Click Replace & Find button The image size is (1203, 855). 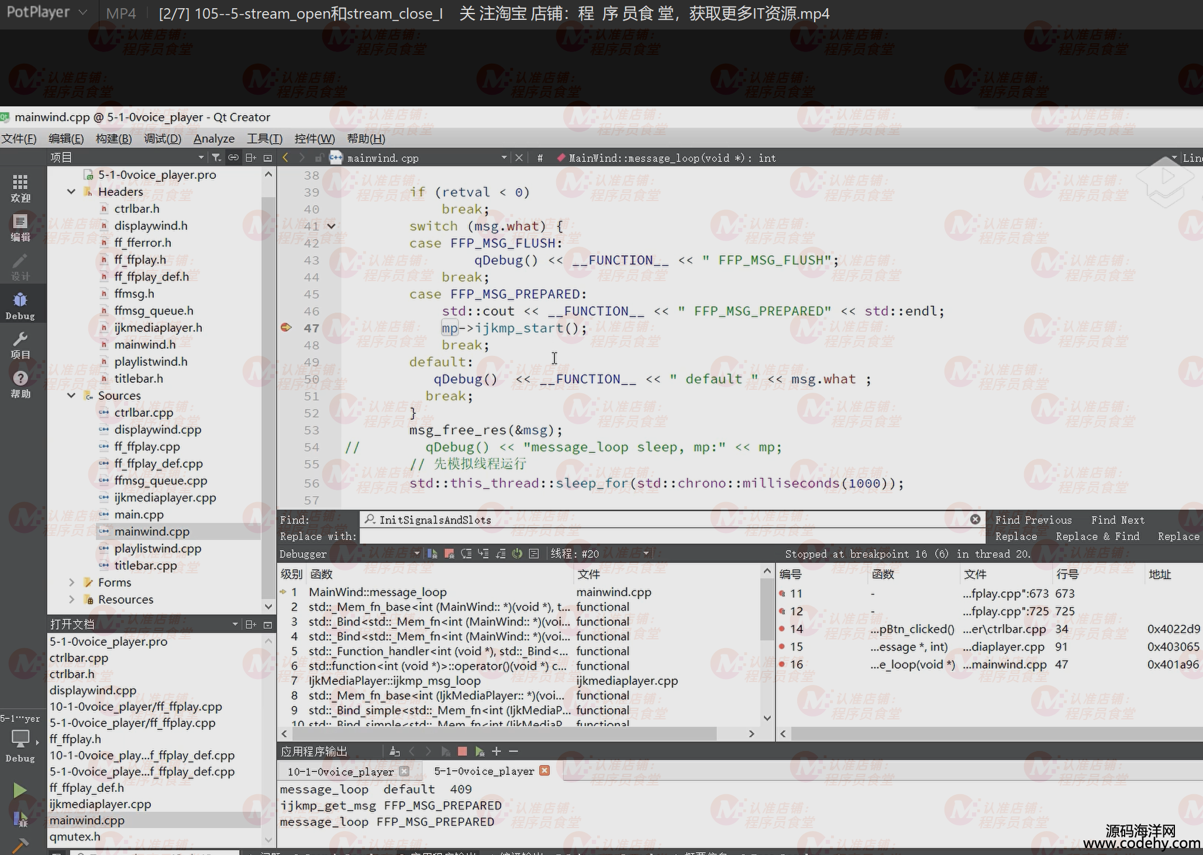point(1097,536)
